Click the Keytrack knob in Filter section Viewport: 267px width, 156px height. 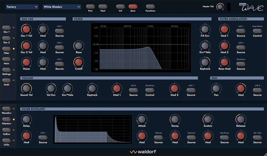click(205, 62)
